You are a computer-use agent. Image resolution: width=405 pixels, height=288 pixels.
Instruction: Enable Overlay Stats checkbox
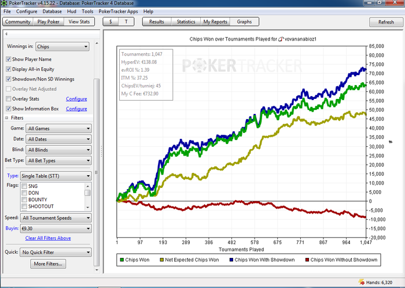(x=9, y=99)
